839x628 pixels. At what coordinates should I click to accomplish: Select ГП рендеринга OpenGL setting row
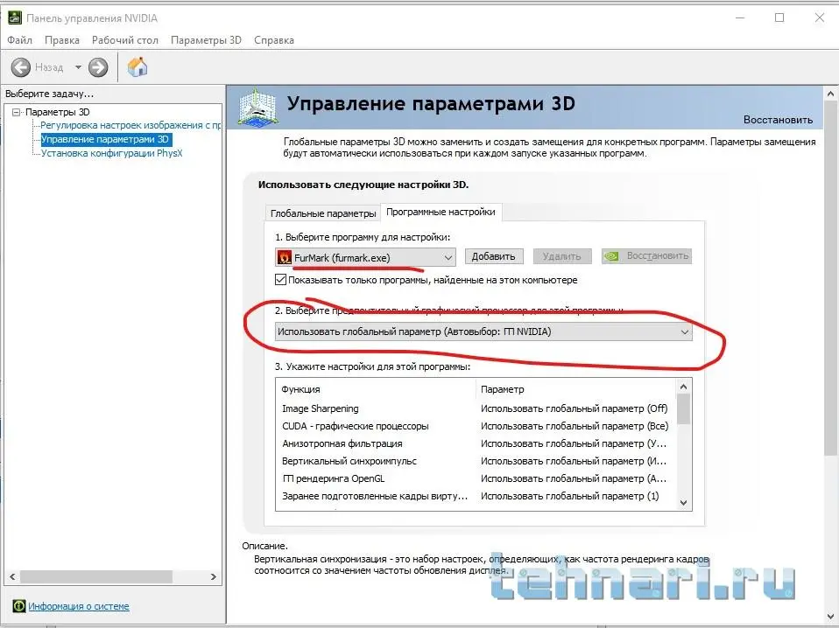pyautogui.click(x=476, y=478)
